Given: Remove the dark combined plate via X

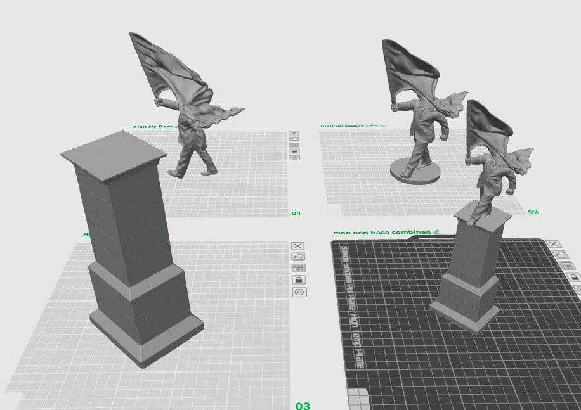Looking at the screenshot, I should pyautogui.click(x=554, y=244).
